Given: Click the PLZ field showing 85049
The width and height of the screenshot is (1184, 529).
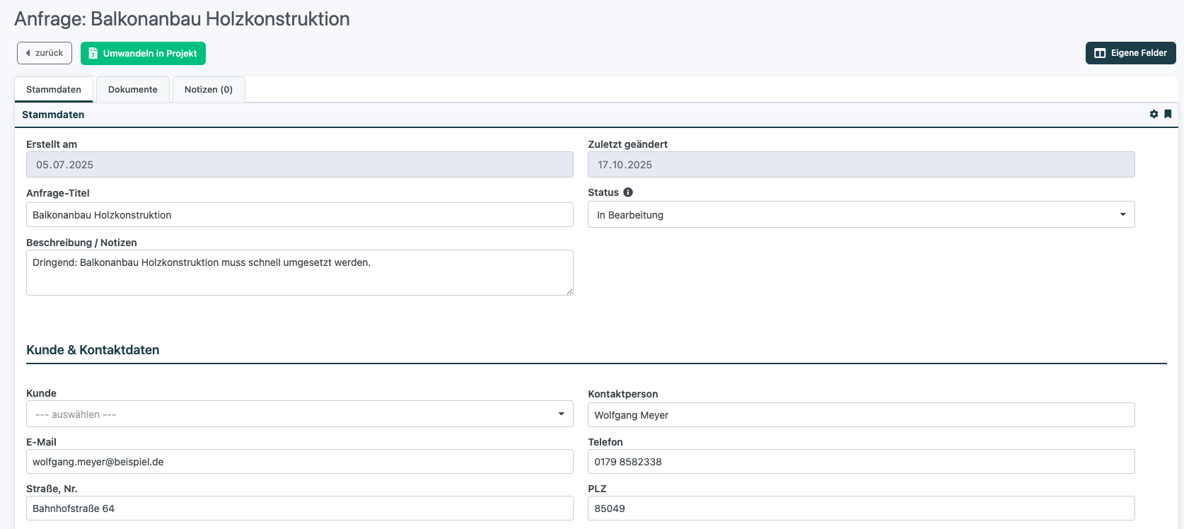Looking at the screenshot, I should click(x=861, y=508).
